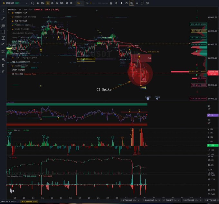
Task: Open the symbol search magnifier
Action: (x=33, y=3)
